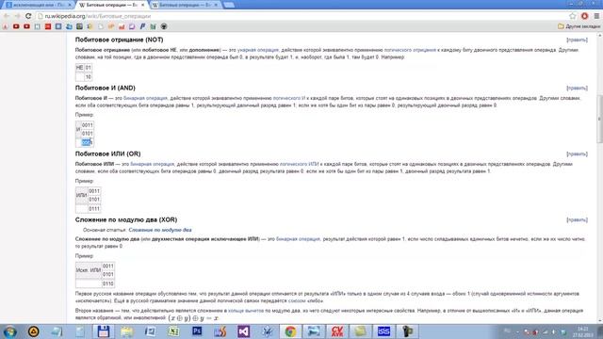Open Proteus ISIS from the taskbar

point(383,331)
